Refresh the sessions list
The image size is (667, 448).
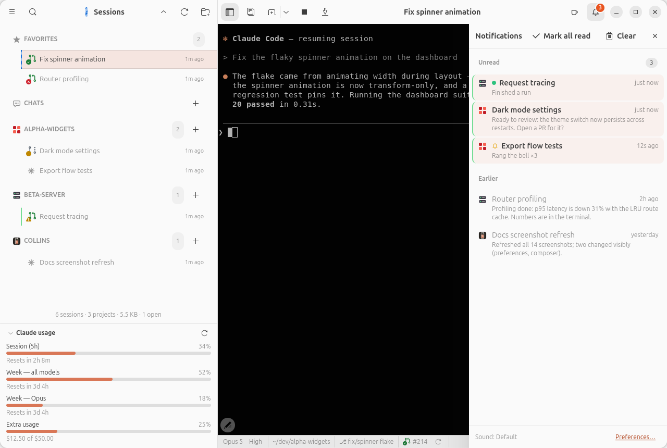pos(184,12)
